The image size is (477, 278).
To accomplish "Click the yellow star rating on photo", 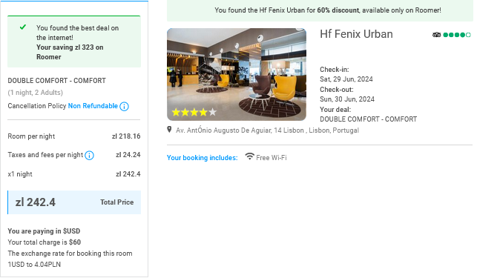I will pos(194,112).
